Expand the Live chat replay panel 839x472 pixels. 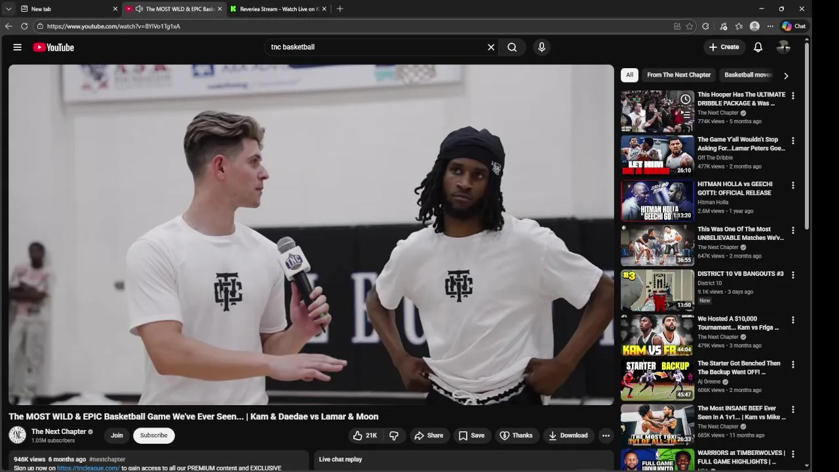[x=463, y=460]
